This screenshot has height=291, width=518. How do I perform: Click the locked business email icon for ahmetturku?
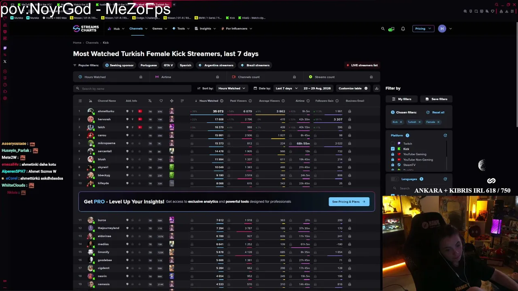click(349, 111)
